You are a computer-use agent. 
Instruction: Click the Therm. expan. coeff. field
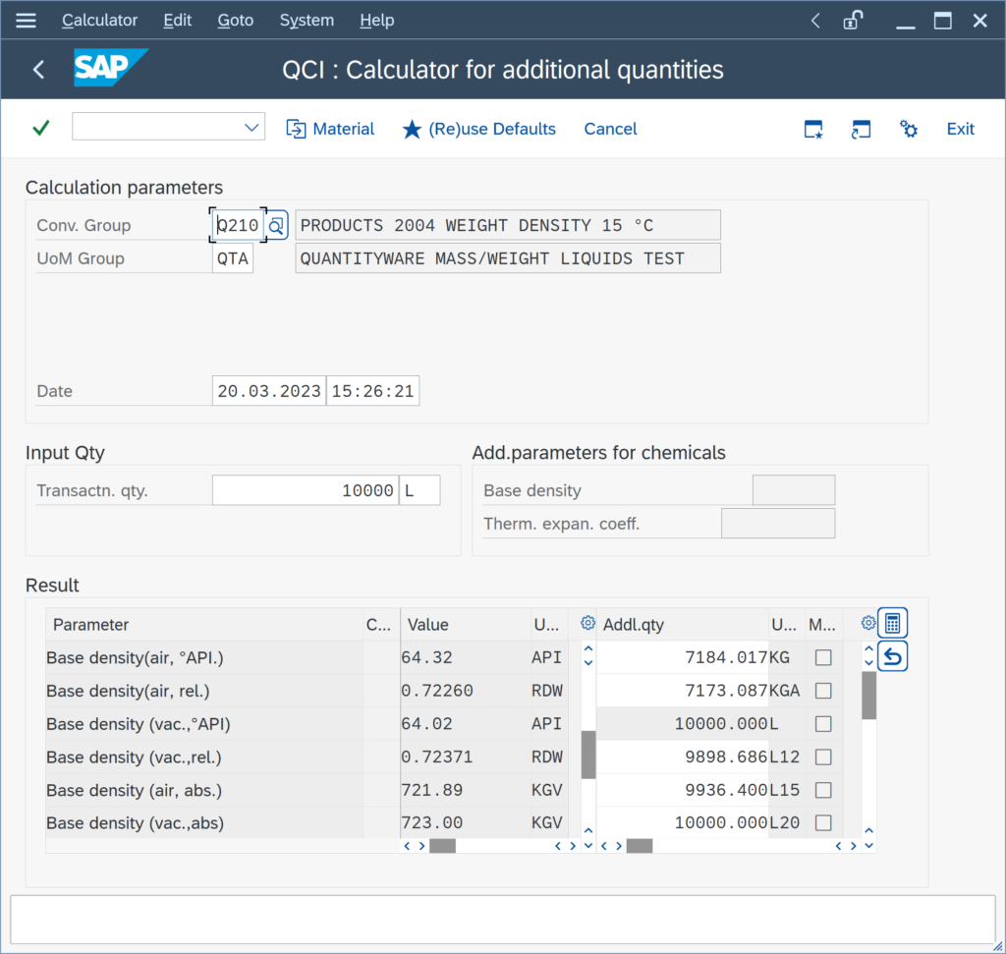778,524
